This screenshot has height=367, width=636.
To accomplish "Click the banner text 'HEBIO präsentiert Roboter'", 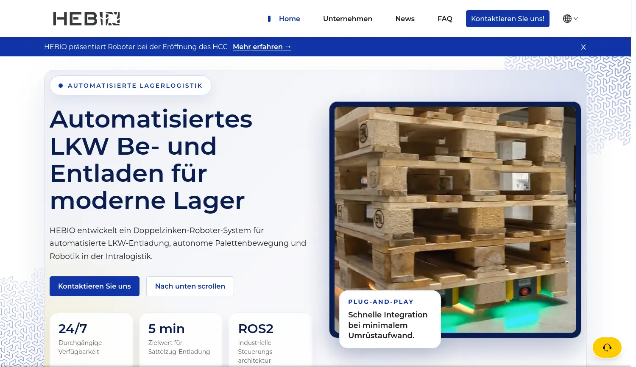I will (136, 47).
